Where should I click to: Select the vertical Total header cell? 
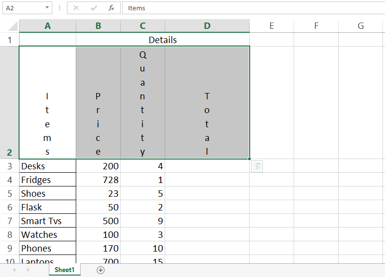pos(207,103)
